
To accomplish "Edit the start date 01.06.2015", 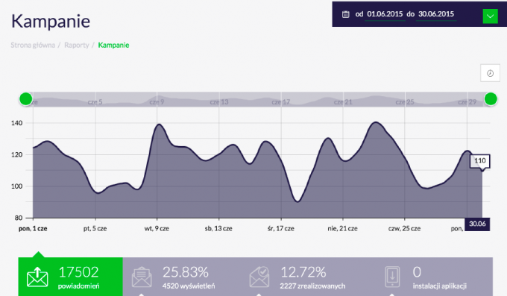I will coord(385,14).
